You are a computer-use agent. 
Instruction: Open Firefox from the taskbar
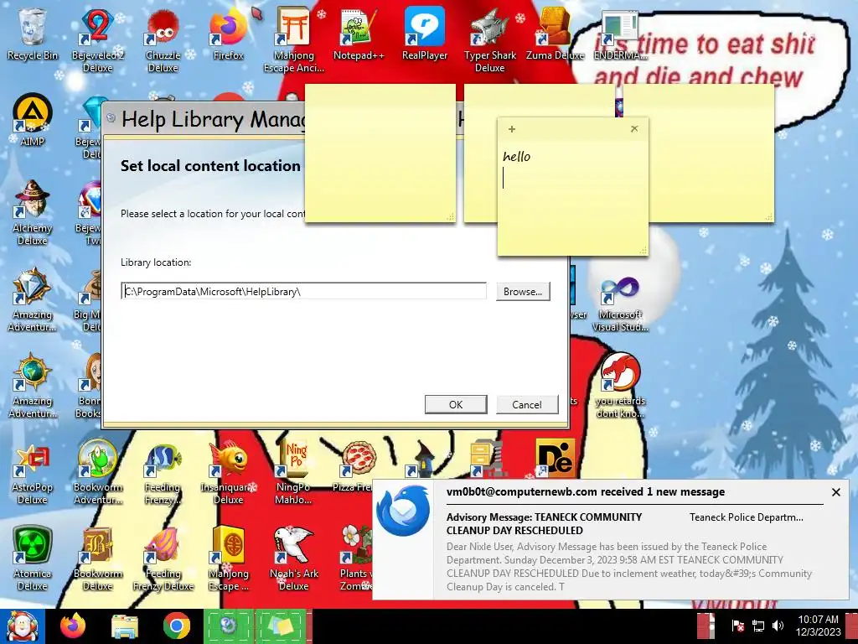(x=73, y=626)
